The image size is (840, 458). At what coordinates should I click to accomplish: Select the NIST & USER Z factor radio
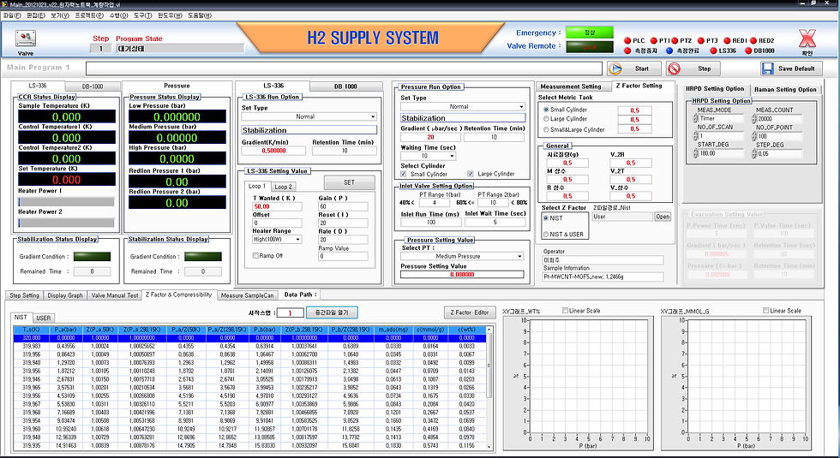tap(546, 235)
